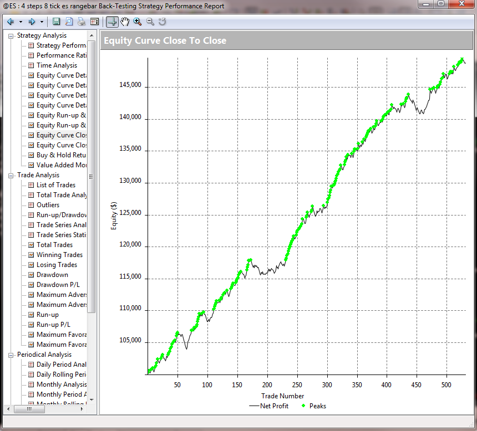
Task: Collapse the Periodical Analysis tree node
Action: click(x=11, y=355)
